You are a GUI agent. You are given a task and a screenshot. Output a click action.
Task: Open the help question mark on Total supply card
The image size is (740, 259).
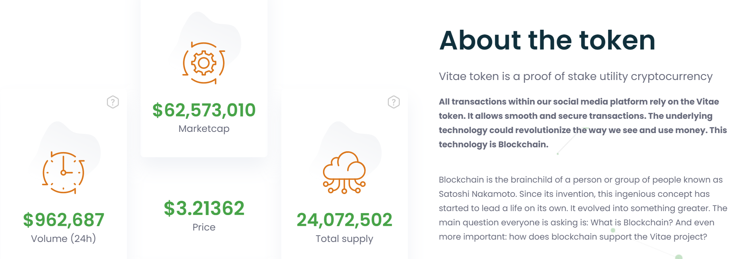click(394, 102)
